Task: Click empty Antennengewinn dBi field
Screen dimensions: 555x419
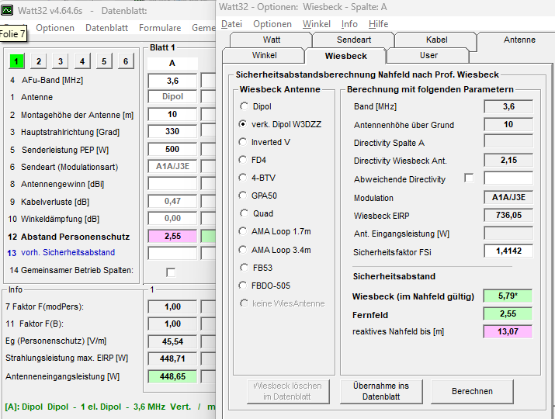Action: (172, 184)
